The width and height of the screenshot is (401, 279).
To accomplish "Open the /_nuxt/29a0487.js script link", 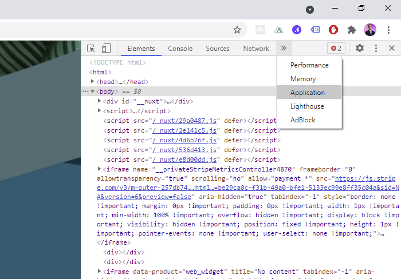I will coord(184,121).
